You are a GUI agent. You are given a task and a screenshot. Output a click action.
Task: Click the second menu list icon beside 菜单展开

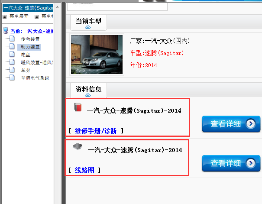[36, 16]
